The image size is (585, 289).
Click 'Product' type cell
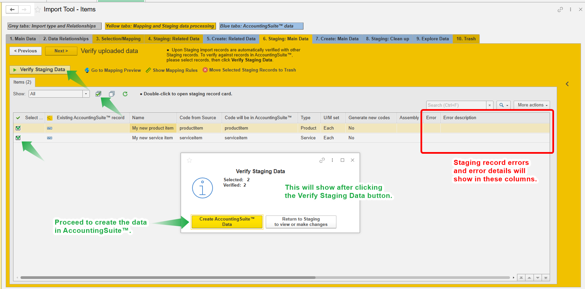(309, 128)
